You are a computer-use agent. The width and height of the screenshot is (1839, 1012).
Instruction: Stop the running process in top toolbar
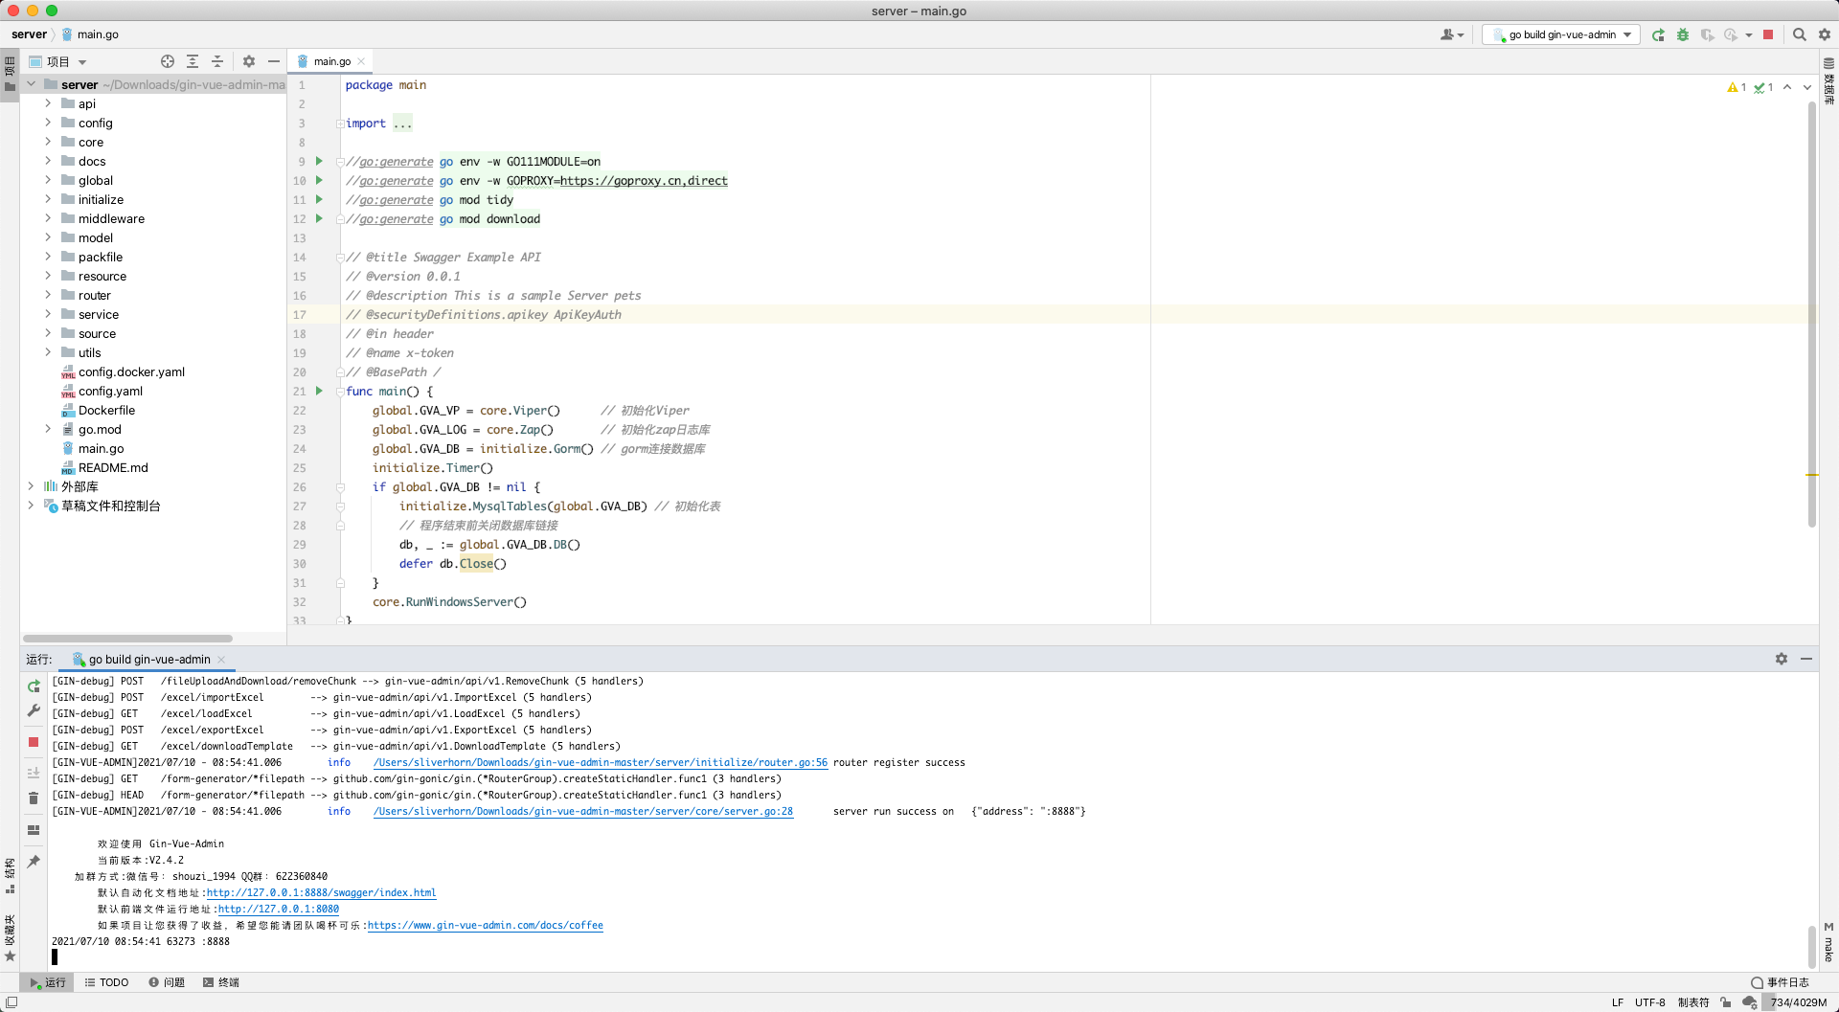pyautogui.click(x=1768, y=34)
